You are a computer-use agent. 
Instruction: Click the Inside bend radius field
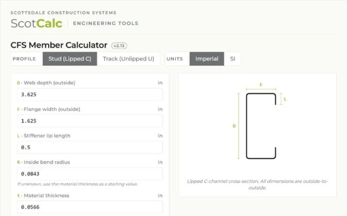coord(90,174)
